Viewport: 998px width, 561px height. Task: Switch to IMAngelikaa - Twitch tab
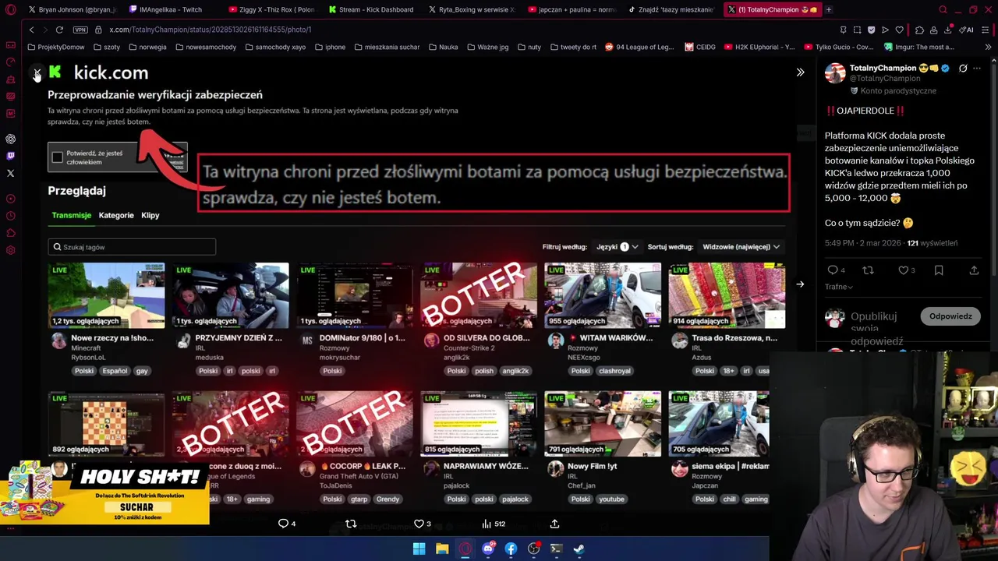(x=172, y=9)
